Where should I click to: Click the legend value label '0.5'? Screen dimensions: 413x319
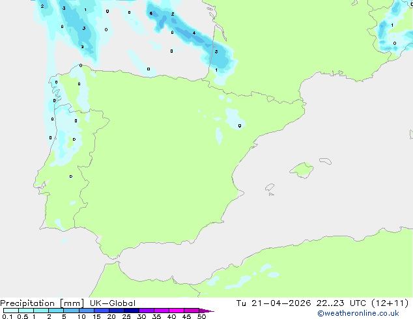tap(22, 316)
